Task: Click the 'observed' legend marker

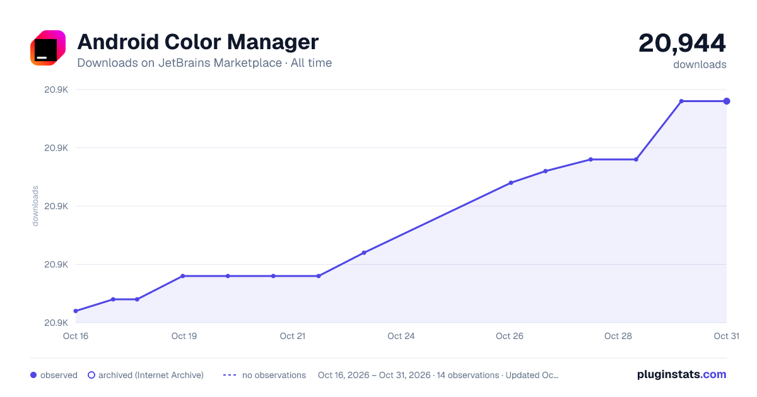Action: coord(33,375)
